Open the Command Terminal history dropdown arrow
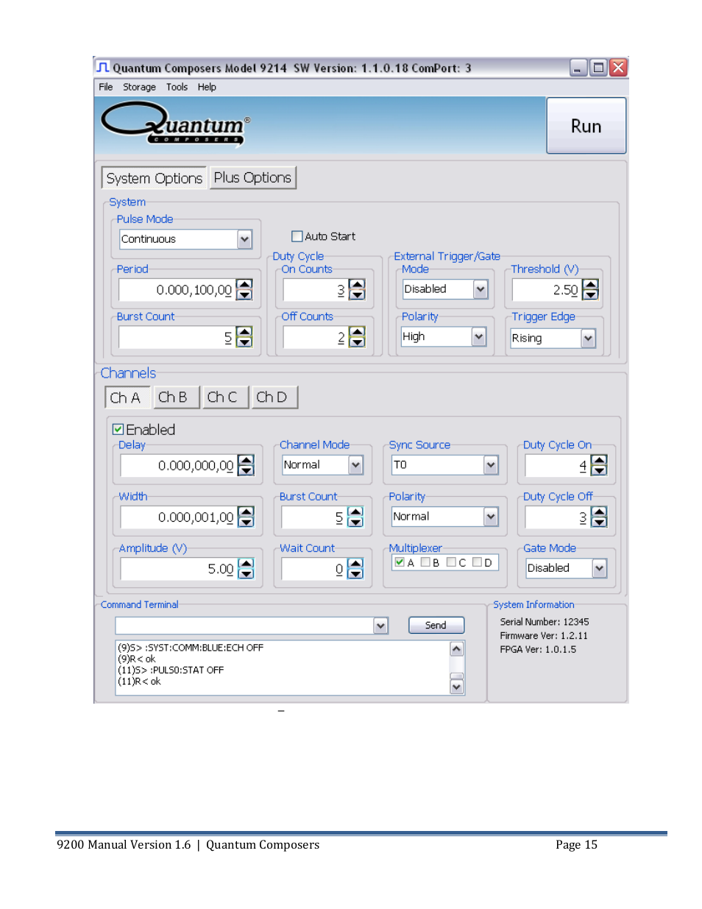The width and height of the screenshot is (702, 909). [380, 626]
